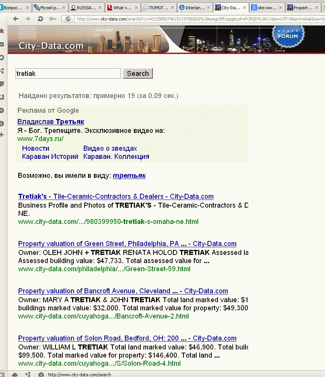Open the Караван Историй sitelink
The height and width of the screenshot is (377, 325).
(x=50, y=157)
